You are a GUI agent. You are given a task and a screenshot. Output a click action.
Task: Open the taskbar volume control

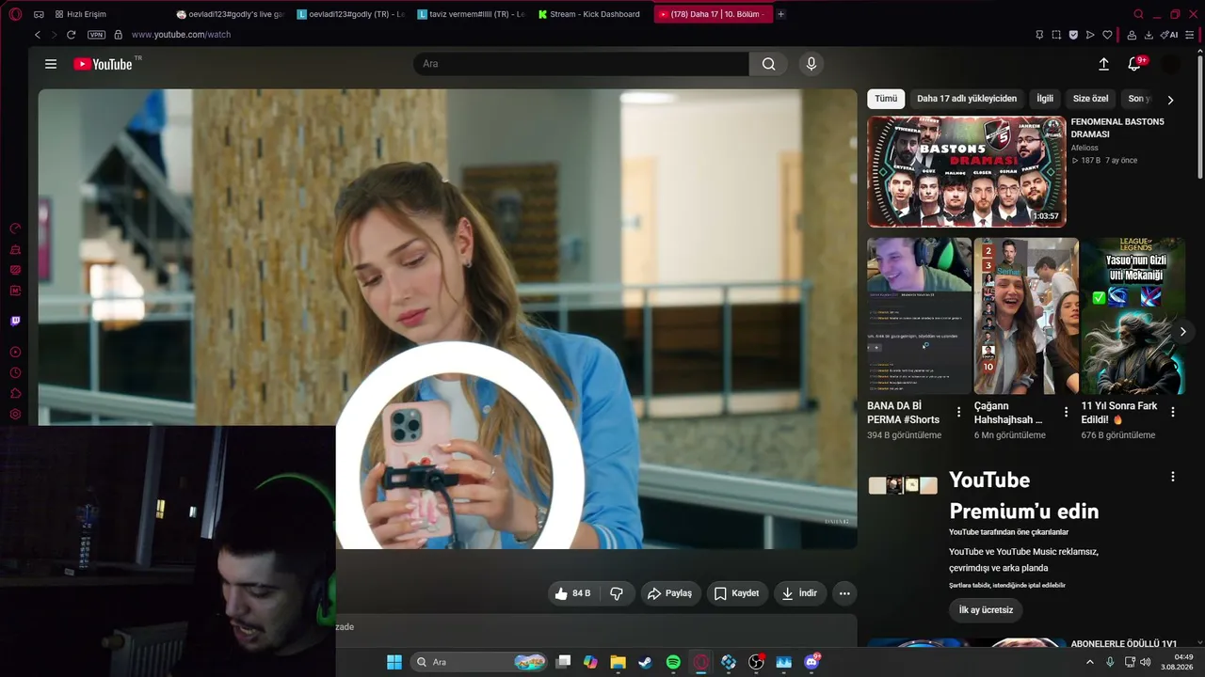point(1145,662)
